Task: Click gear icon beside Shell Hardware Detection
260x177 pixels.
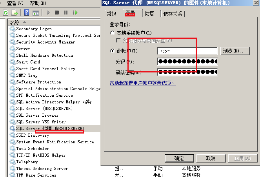Action: 13,55
